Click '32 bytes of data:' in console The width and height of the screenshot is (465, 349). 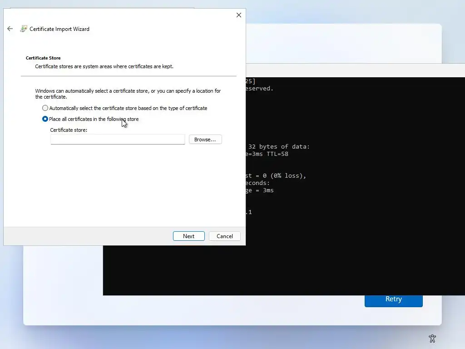pos(279,147)
